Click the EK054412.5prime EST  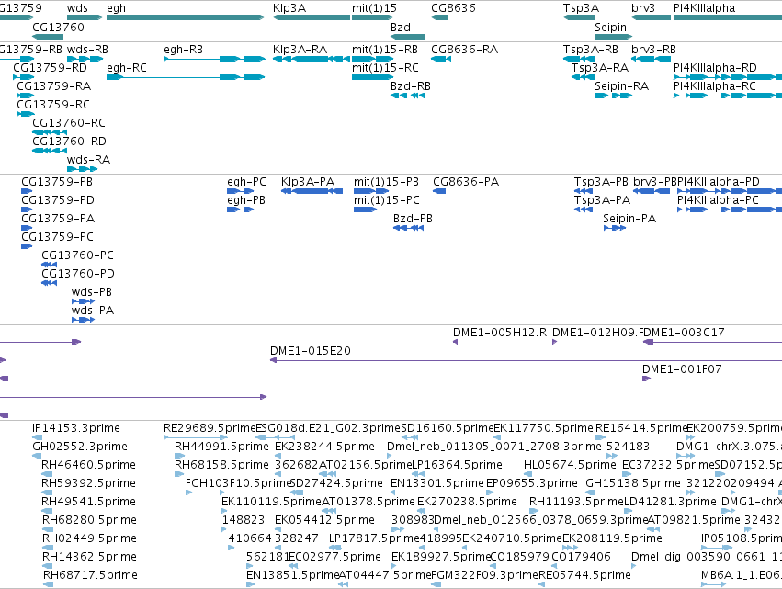[x=278, y=529]
